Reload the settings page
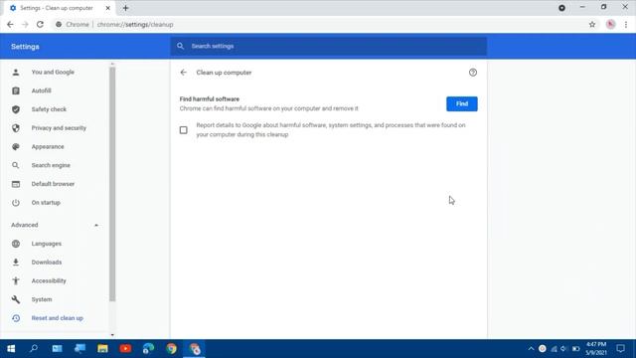Viewport: 636px width, 358px height. [x=40, y=24]
